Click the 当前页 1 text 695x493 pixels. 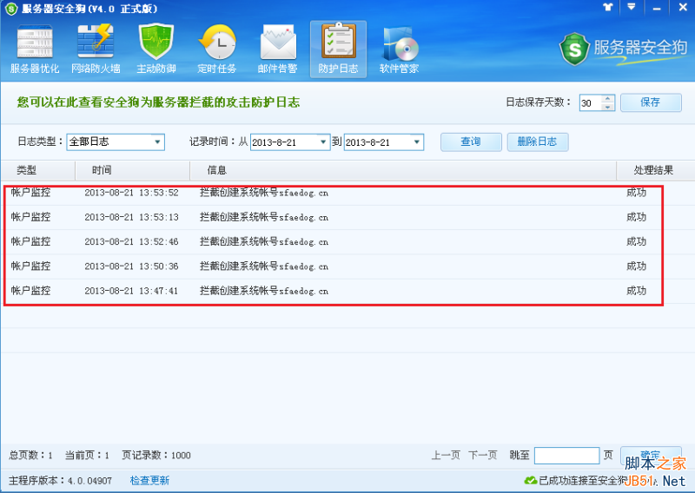click(x=87, y=456)
